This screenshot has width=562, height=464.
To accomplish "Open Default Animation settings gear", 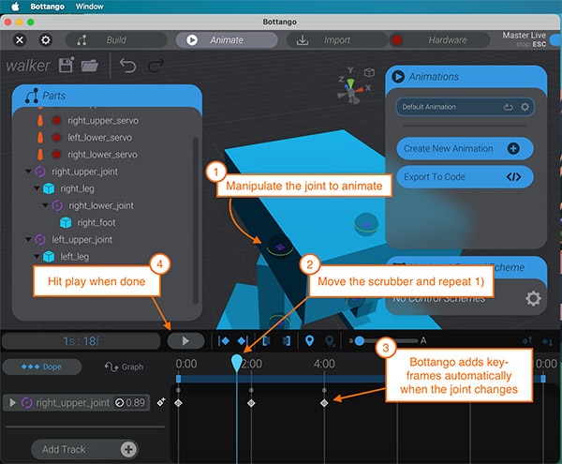I will coord(525,108).
